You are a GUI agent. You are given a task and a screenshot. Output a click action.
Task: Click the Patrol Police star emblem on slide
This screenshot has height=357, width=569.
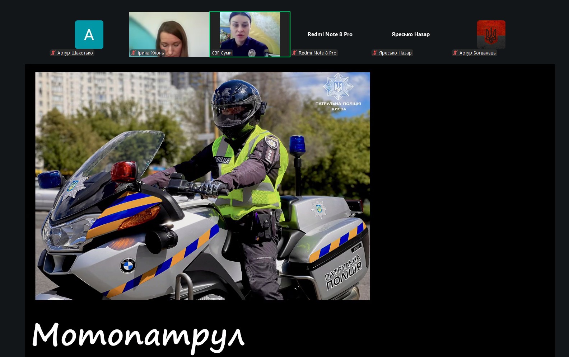(338, 86)
